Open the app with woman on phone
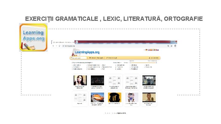This screenshot has width=221, height=124. coord(80,82)
